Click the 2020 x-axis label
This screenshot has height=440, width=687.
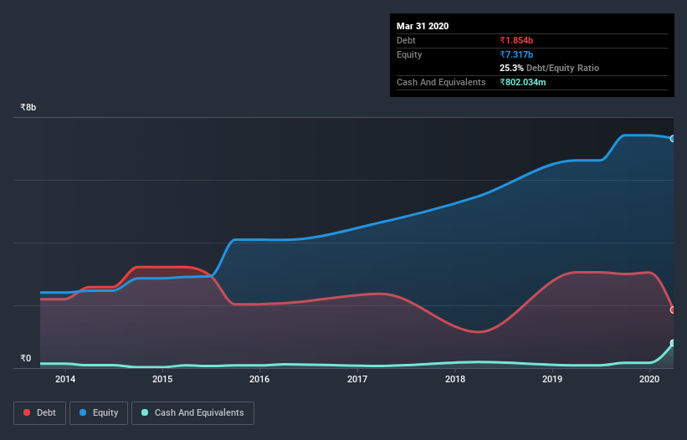[x=649, y=379]
